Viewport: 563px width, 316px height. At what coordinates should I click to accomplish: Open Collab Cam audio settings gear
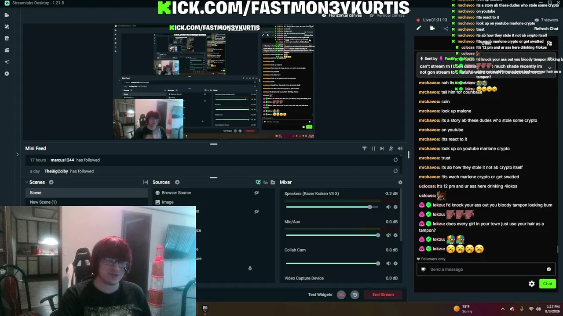pos(395,263)
